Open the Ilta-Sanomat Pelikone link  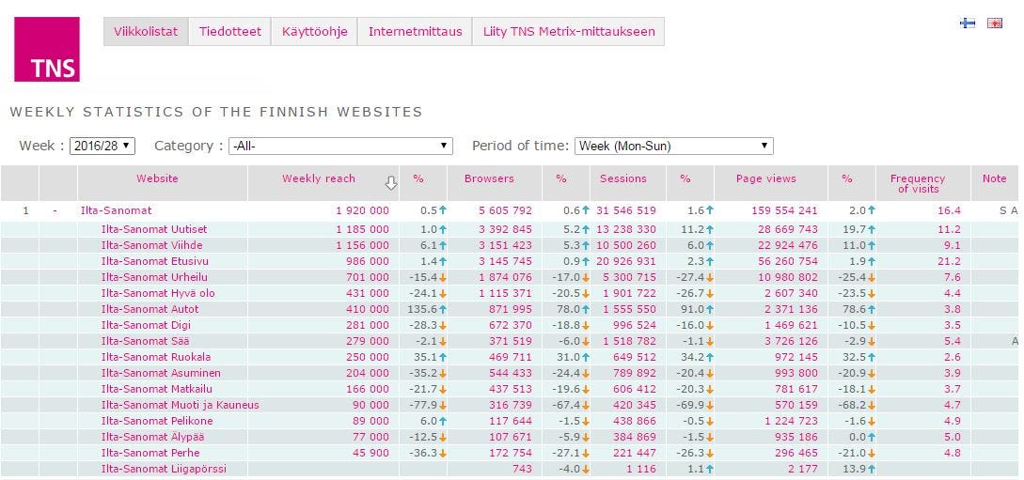[x=157, y=422]
